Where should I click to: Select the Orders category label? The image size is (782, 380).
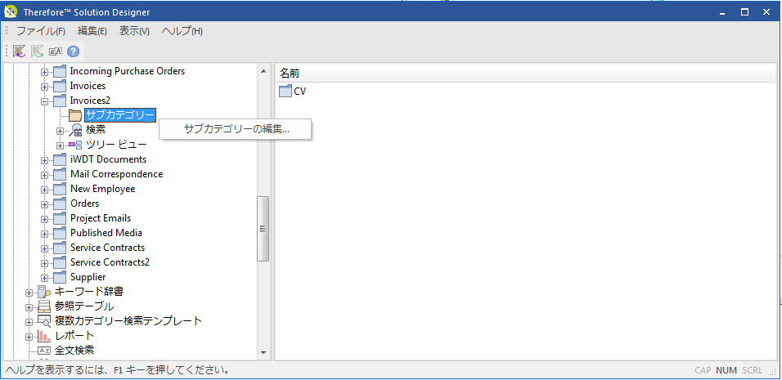(x=85, y=203)
